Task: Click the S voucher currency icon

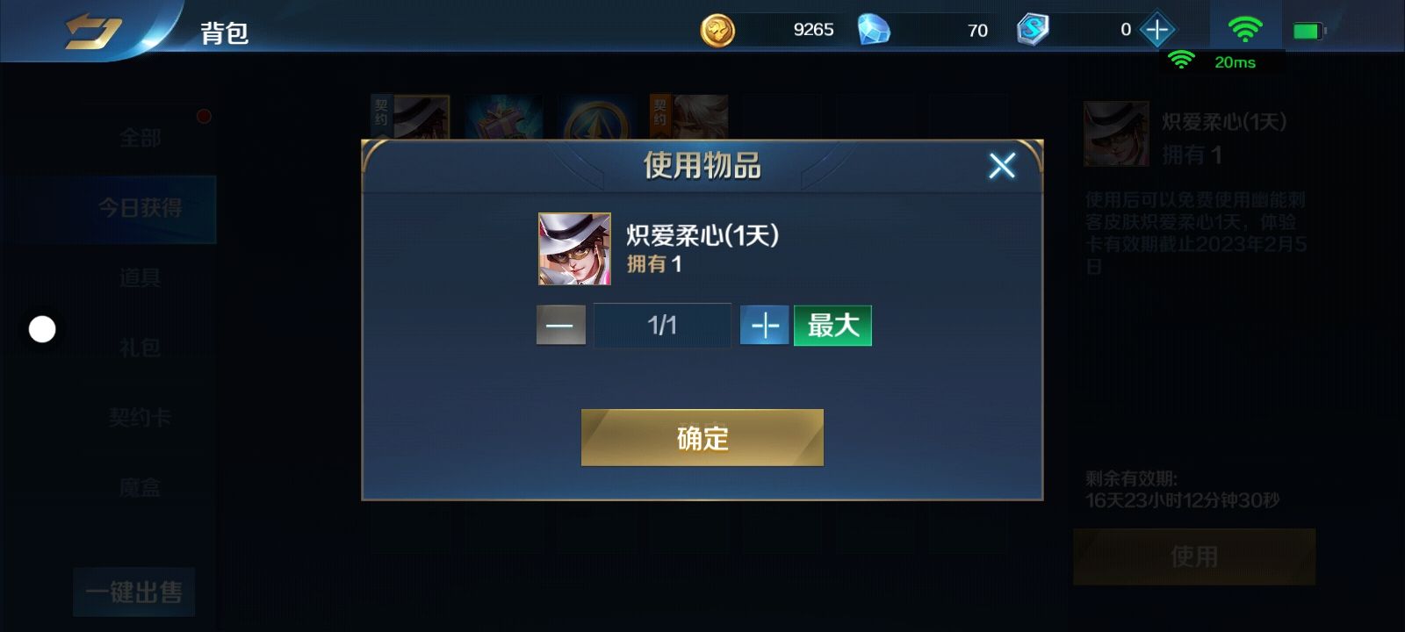Action: (x=1033, y=30)
